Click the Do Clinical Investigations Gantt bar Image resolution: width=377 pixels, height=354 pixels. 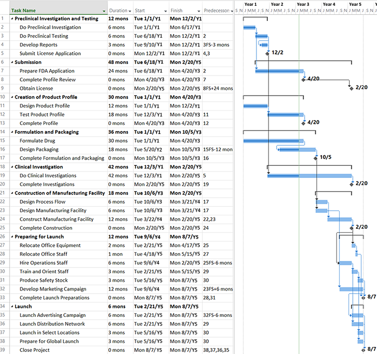[x=309, y=175]
